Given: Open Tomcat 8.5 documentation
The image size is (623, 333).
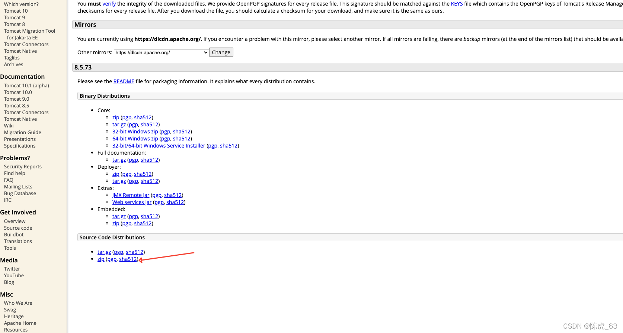Looking at the screenshot, I should coord(16,106).
